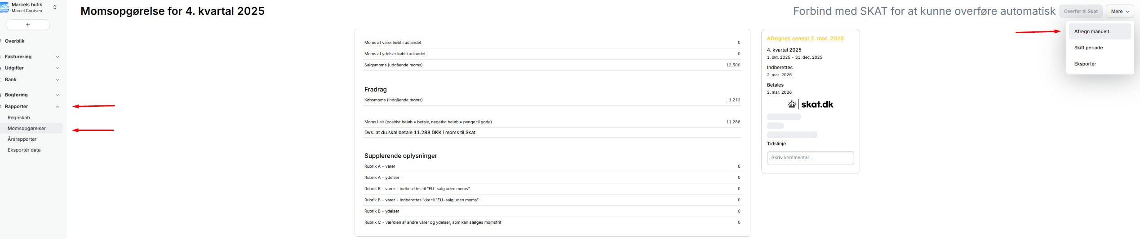Click the Skriv kommentar input field
Screen dimensions: 1140x239
pos(810,158)
